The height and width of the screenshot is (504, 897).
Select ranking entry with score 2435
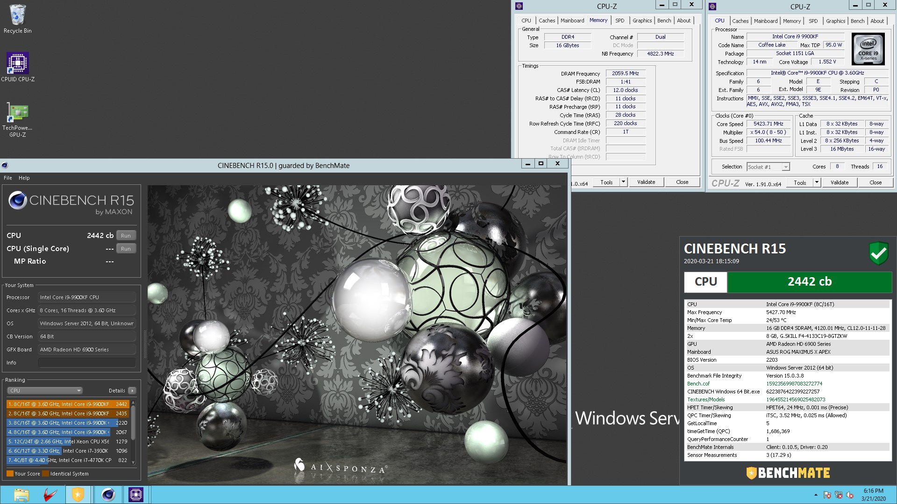point(67,413)
